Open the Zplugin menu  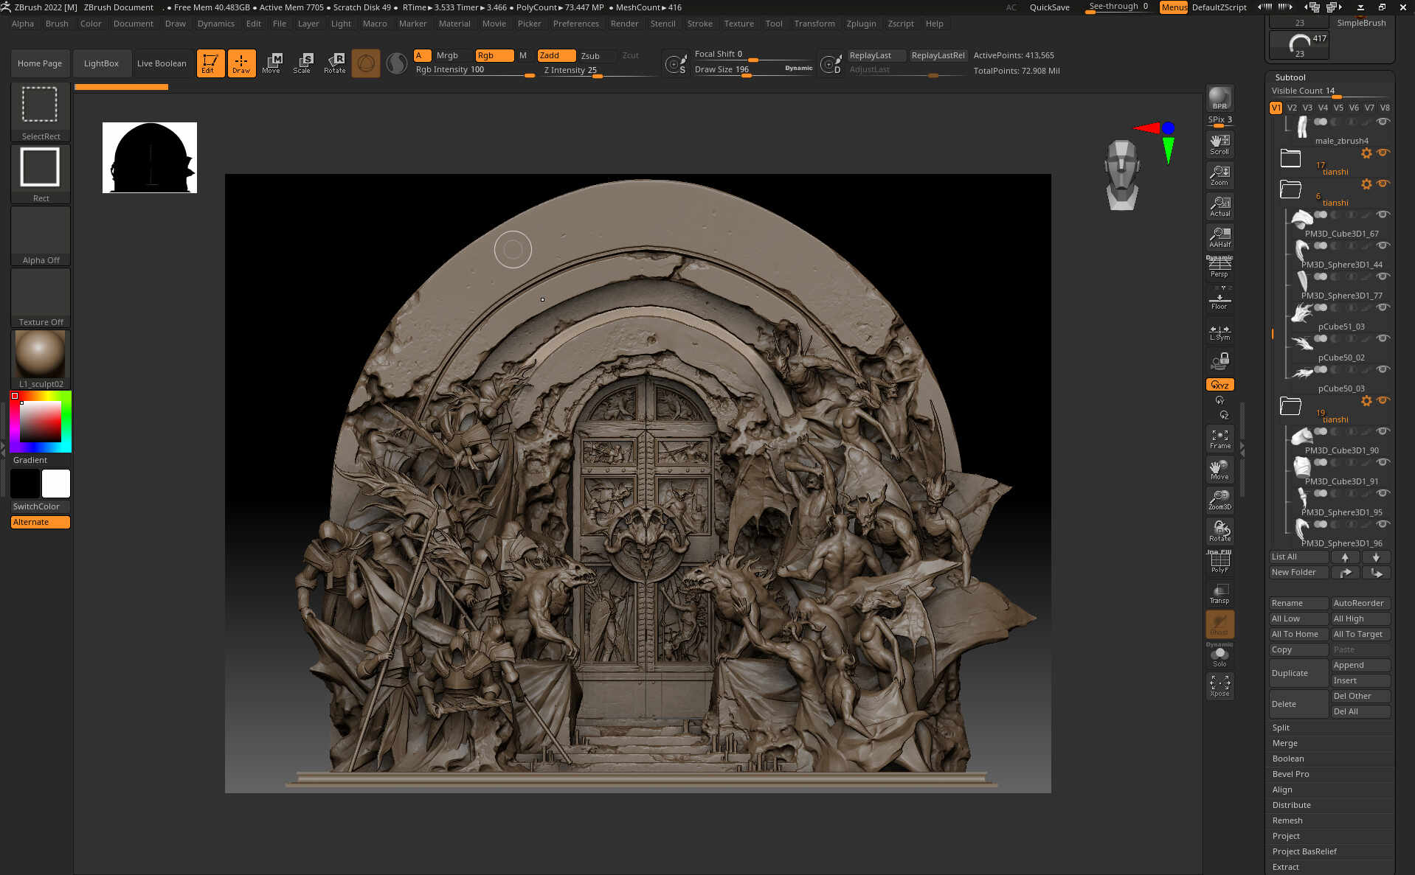pyautogui.click(x=861, y=24)
